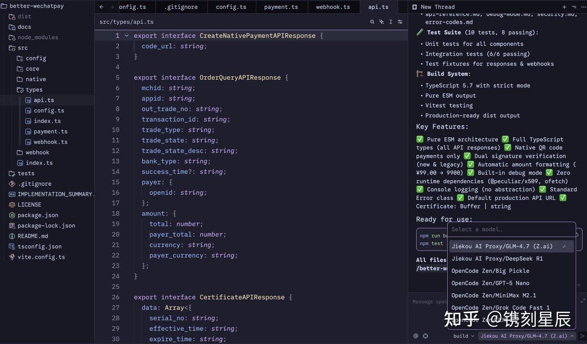This screenshot has width=587, height=344.
Task: Open inline assistant via the sparkle icon
Action: (x=382, y=22)
